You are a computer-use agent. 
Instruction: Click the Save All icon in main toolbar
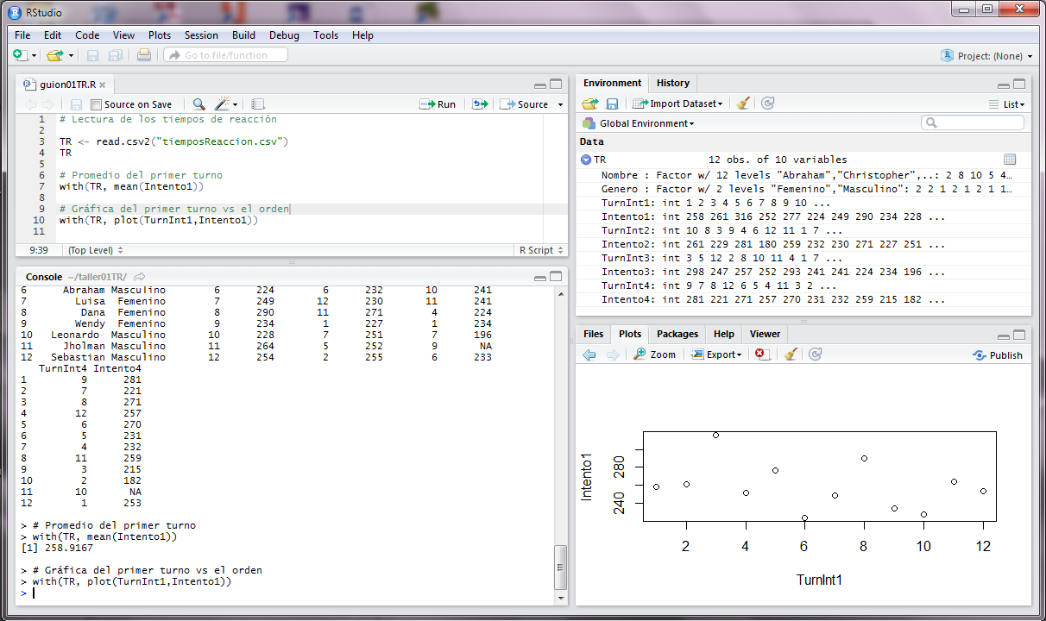click(x=115, y=55)
